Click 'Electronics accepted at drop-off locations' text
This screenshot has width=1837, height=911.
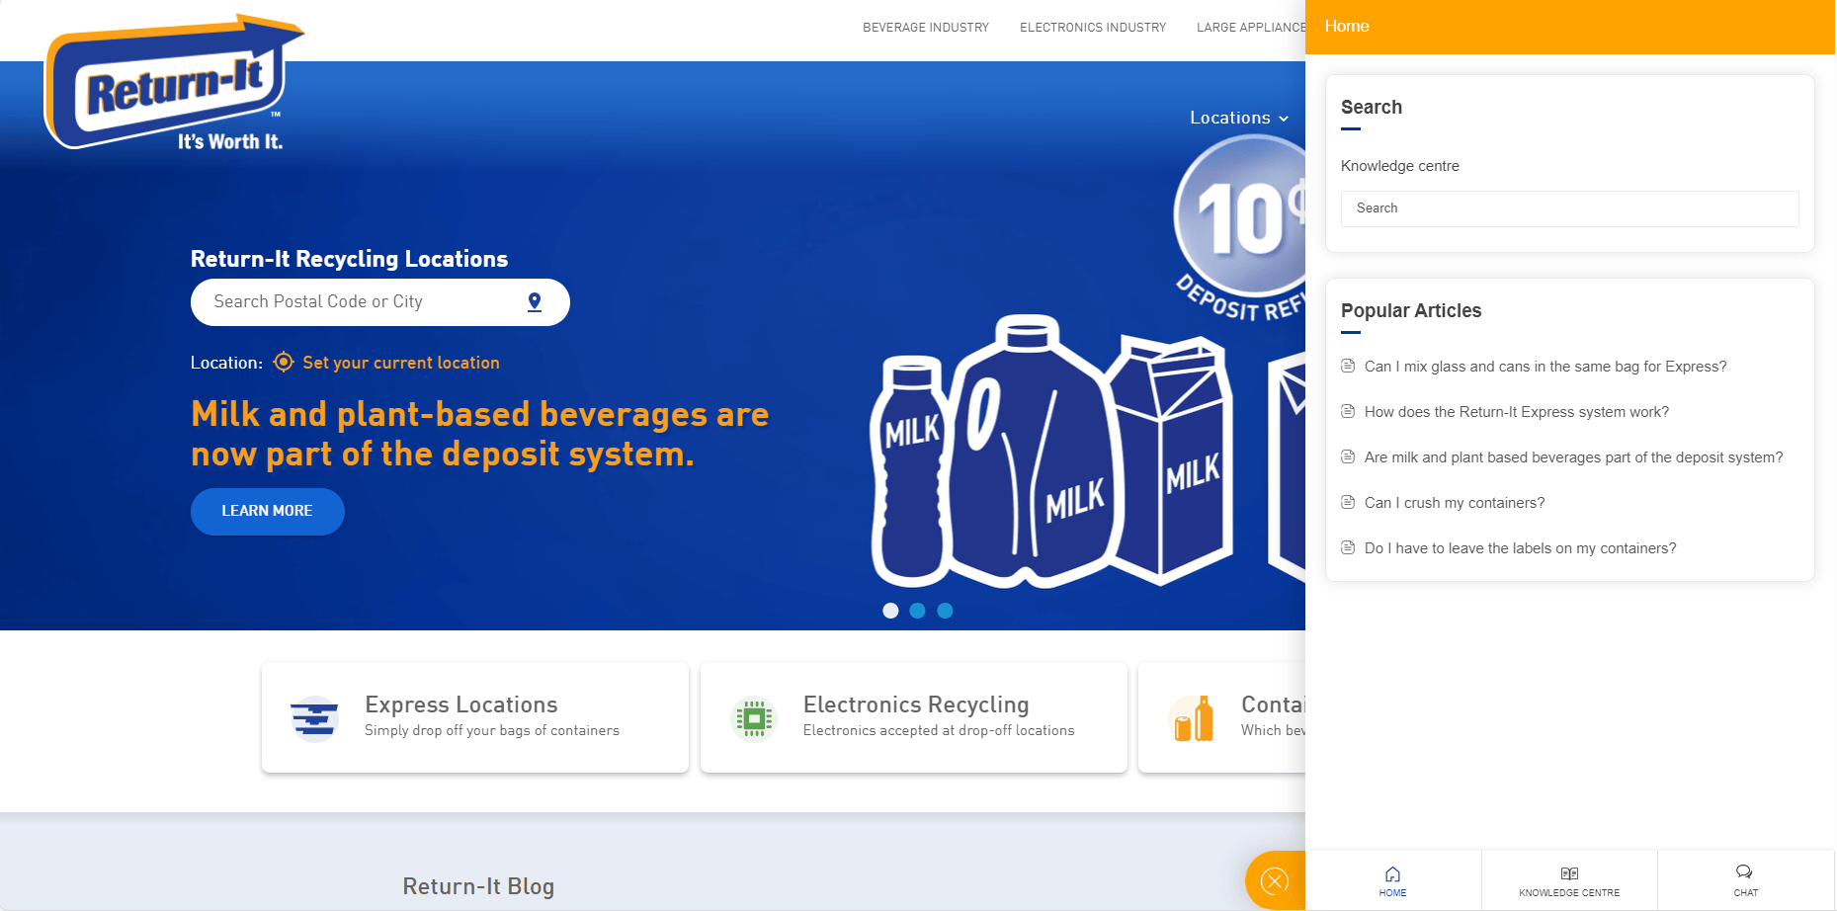tap(939, 730)
